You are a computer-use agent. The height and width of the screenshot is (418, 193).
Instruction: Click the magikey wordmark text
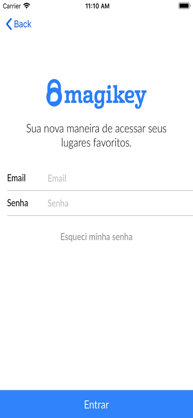click(105, 96)
